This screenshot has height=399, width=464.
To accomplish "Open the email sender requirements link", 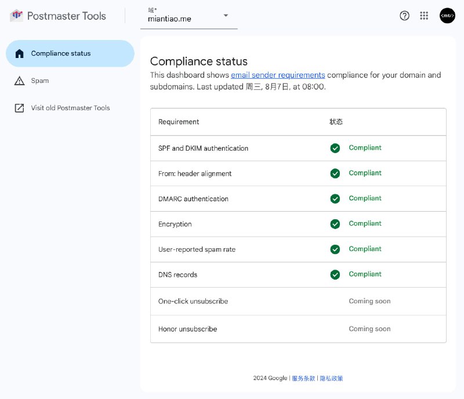I will click(x=278, y=75).
